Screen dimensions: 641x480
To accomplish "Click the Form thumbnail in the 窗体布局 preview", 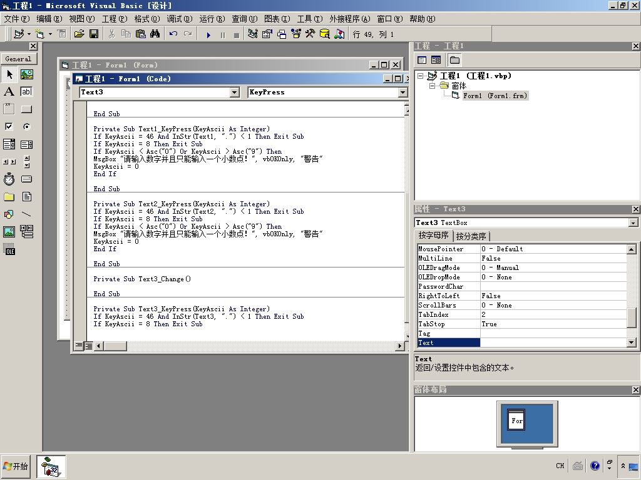I will click(x=516, y=419).
